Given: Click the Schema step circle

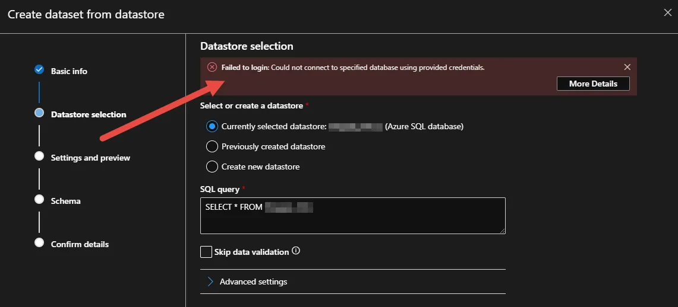Looking at the screenshot, I should pos(39,199).
